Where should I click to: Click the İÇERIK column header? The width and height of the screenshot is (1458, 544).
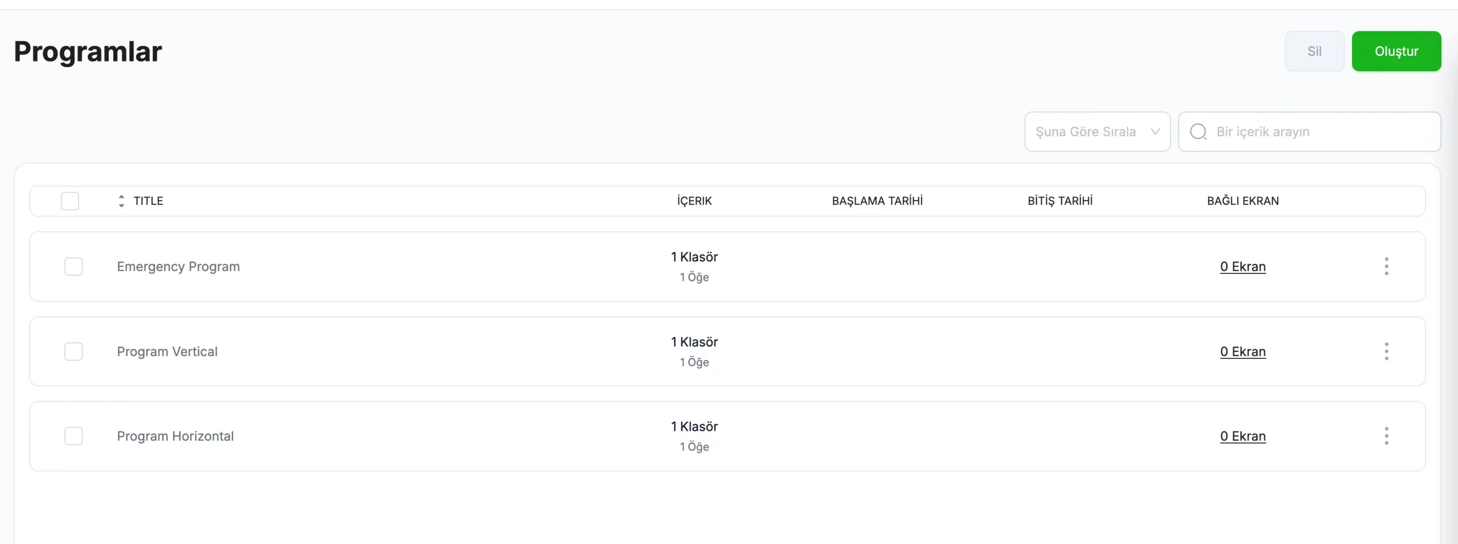coord(694,201)
